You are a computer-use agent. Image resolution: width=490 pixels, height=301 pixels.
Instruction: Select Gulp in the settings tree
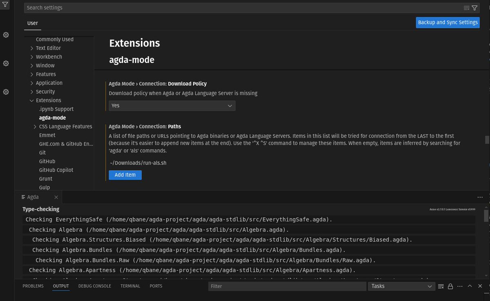45,187
